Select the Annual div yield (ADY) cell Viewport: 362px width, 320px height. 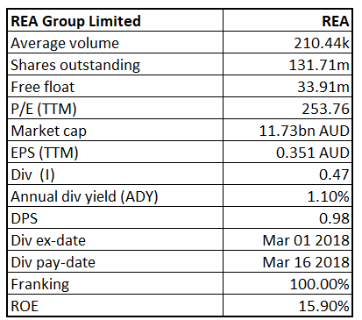(115, 196)
